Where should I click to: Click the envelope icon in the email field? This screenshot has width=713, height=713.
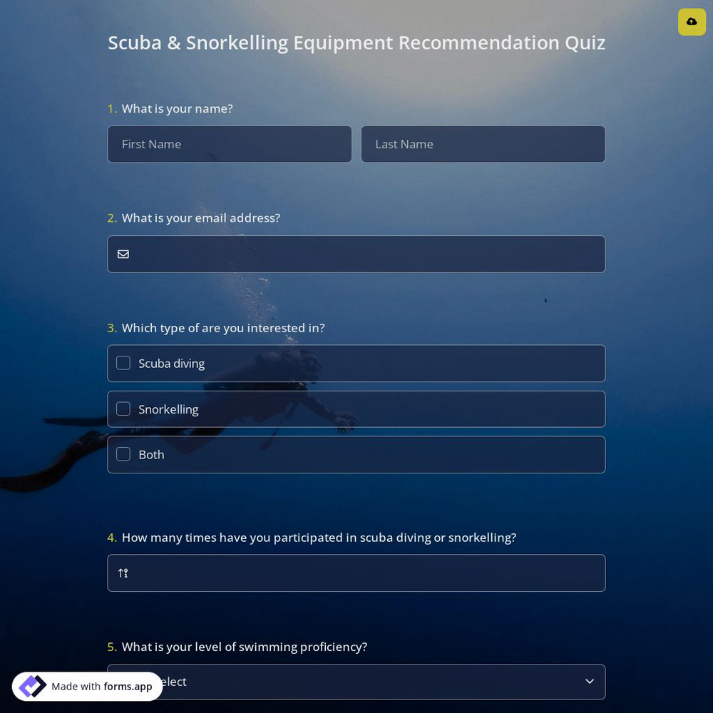point(123,254)
